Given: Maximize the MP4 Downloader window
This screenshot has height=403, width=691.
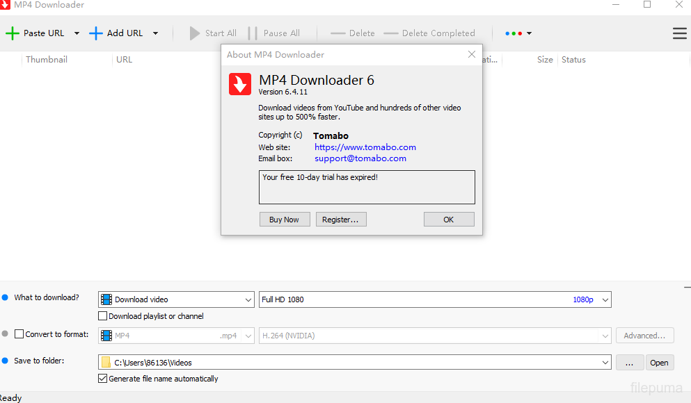Looking at the screenshot, I should (647, 4).
